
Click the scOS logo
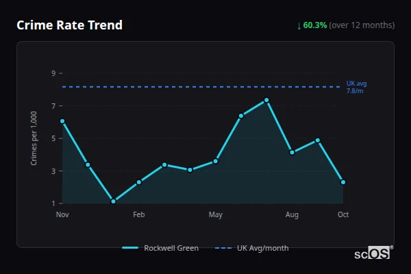click(x=373, y=253)
